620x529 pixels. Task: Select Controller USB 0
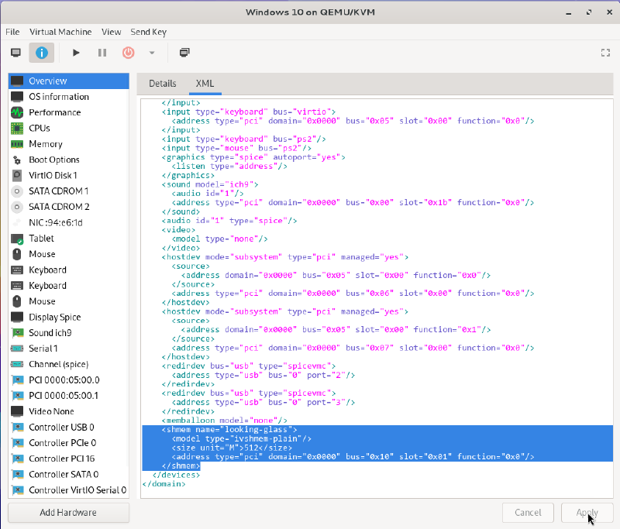[69, 428]
